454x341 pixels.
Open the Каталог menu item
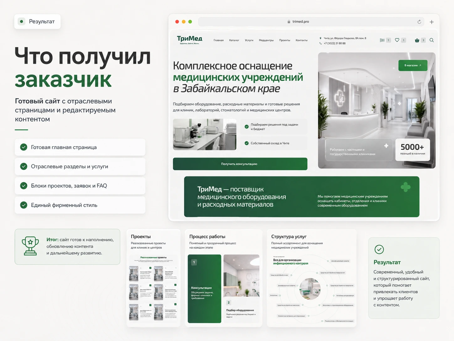click(x=234, y=40)
